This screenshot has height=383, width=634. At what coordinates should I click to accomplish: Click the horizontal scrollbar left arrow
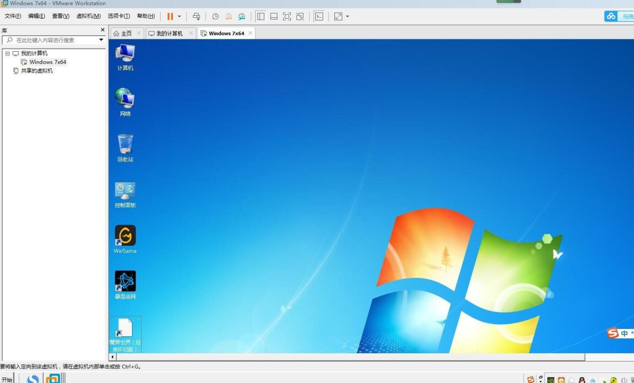coord(113,357)
